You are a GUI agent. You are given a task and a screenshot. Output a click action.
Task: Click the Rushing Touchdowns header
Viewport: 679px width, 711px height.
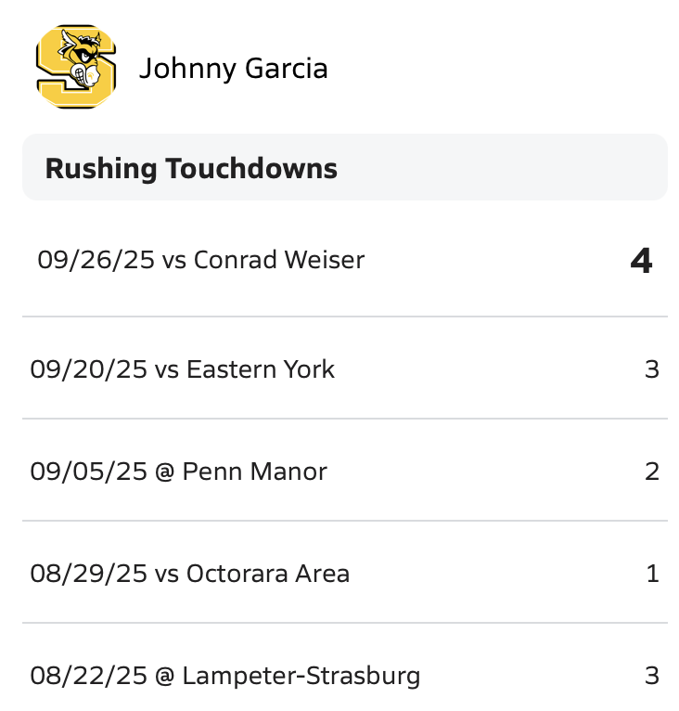click(191, 168)
